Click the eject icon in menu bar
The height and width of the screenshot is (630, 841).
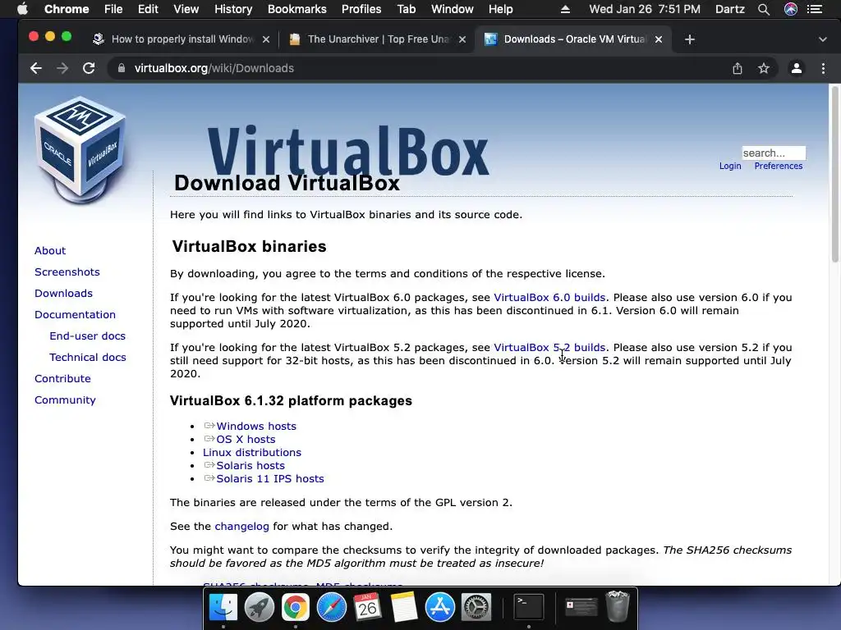pos(565,9)
